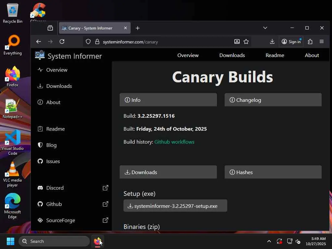Follow the Github workflows link
Viewport: 332px width, 249px height.
[x=174, y=142]
